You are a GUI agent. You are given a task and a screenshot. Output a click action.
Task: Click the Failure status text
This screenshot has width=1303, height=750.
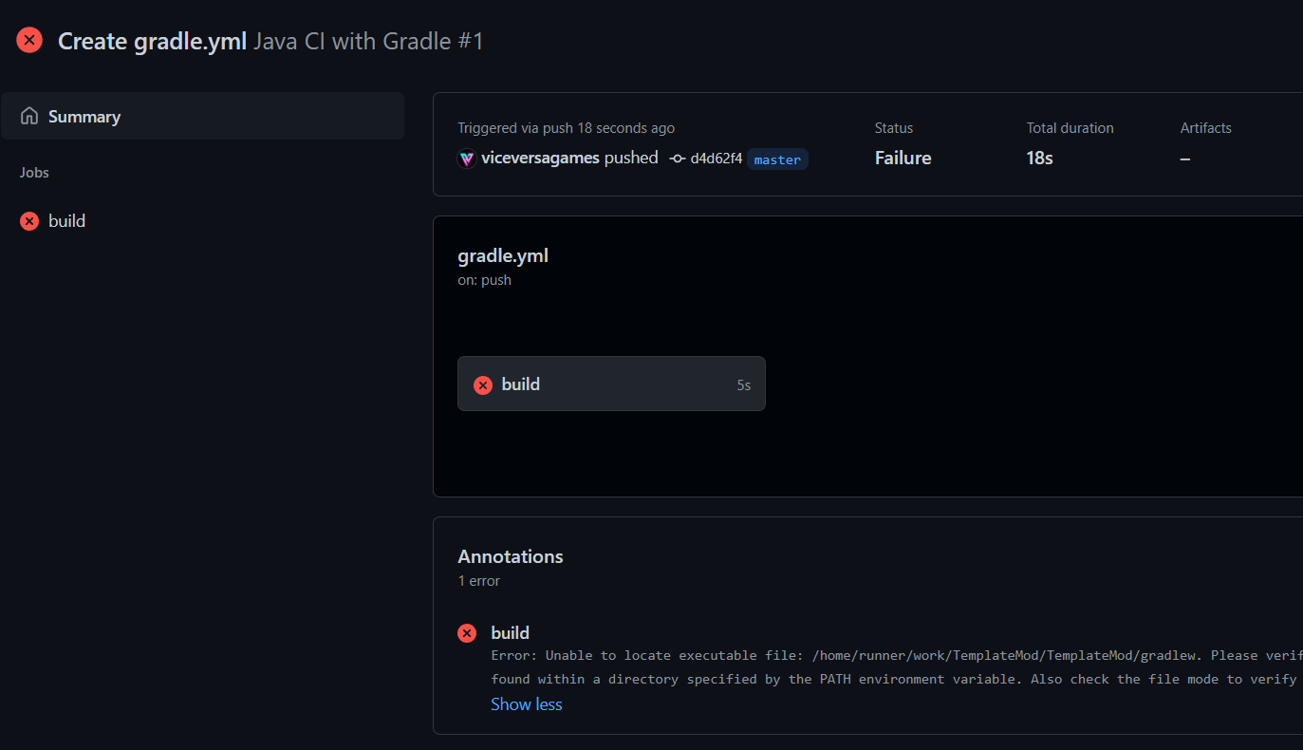903,158
